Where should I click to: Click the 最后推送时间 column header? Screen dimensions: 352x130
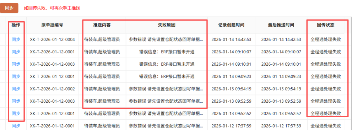(281, 25)
